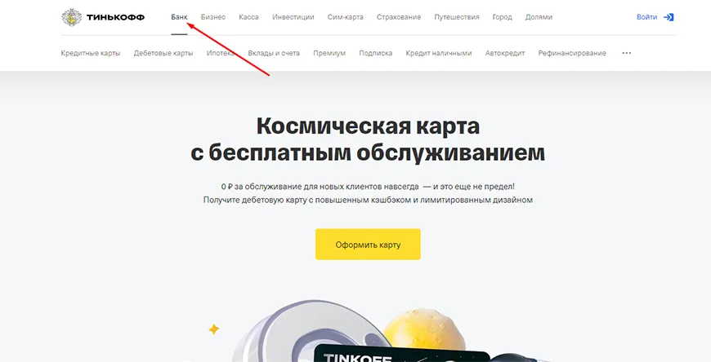This screenshot has height=362, width=711.
Task: Go to Дебетовые карты
Action: click(163, 53)
